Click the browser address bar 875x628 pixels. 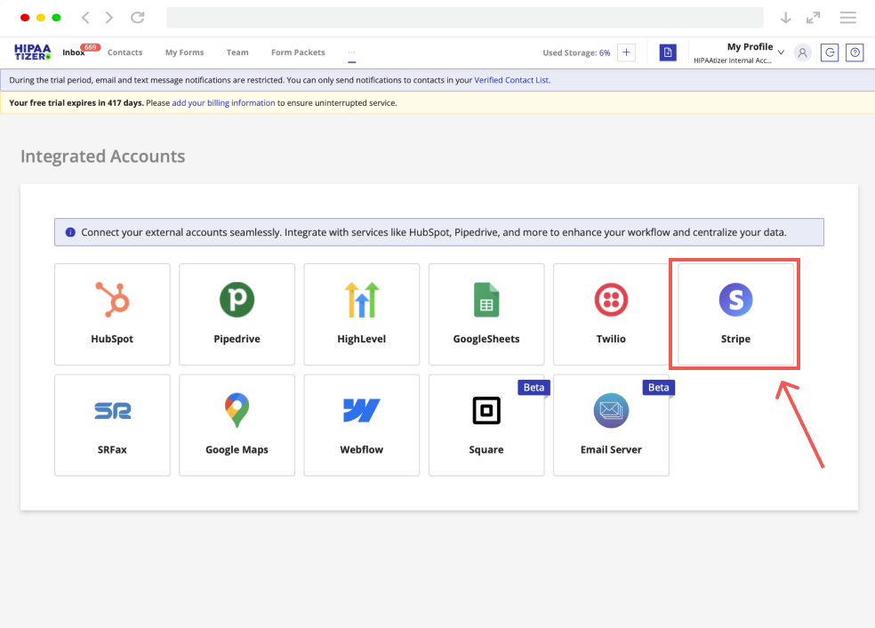pos(465,17)
